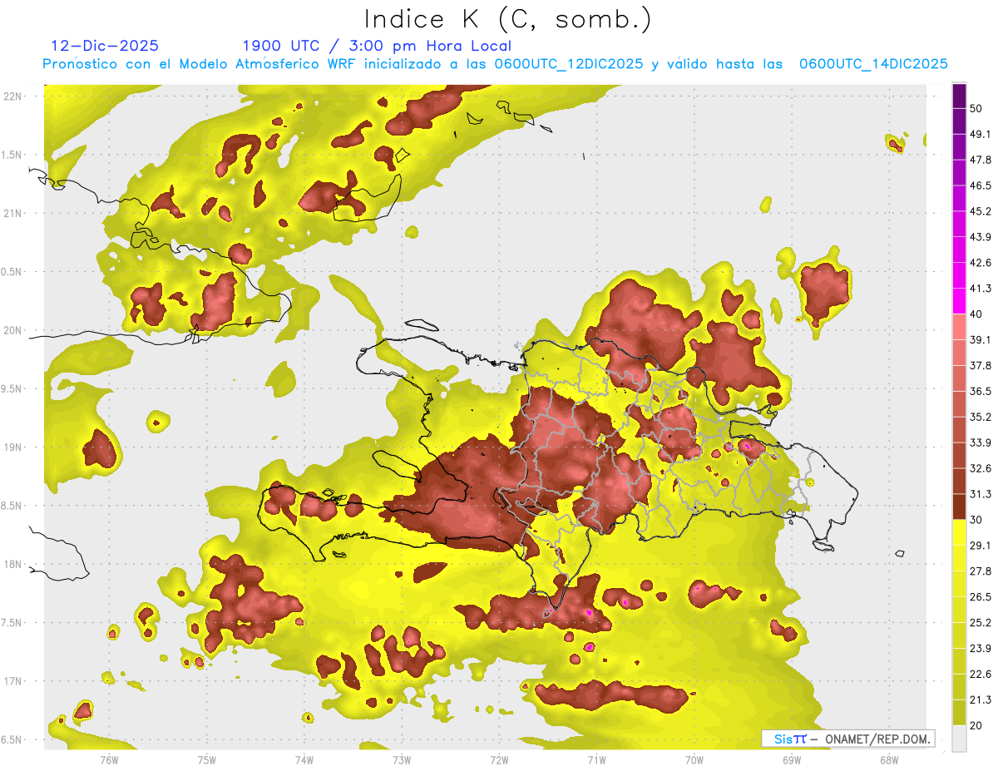This screenshot has height=771, width=998.
Task: Click the '68W' longitude label
Action: (x=888, y=759)
